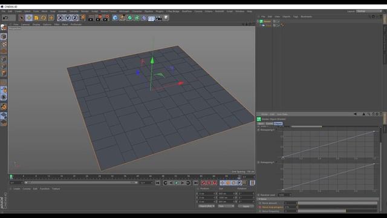Viewport: 387px width, 218px height.
Task: Open the Object Manager Tags menu
Action: pos(296,16)
